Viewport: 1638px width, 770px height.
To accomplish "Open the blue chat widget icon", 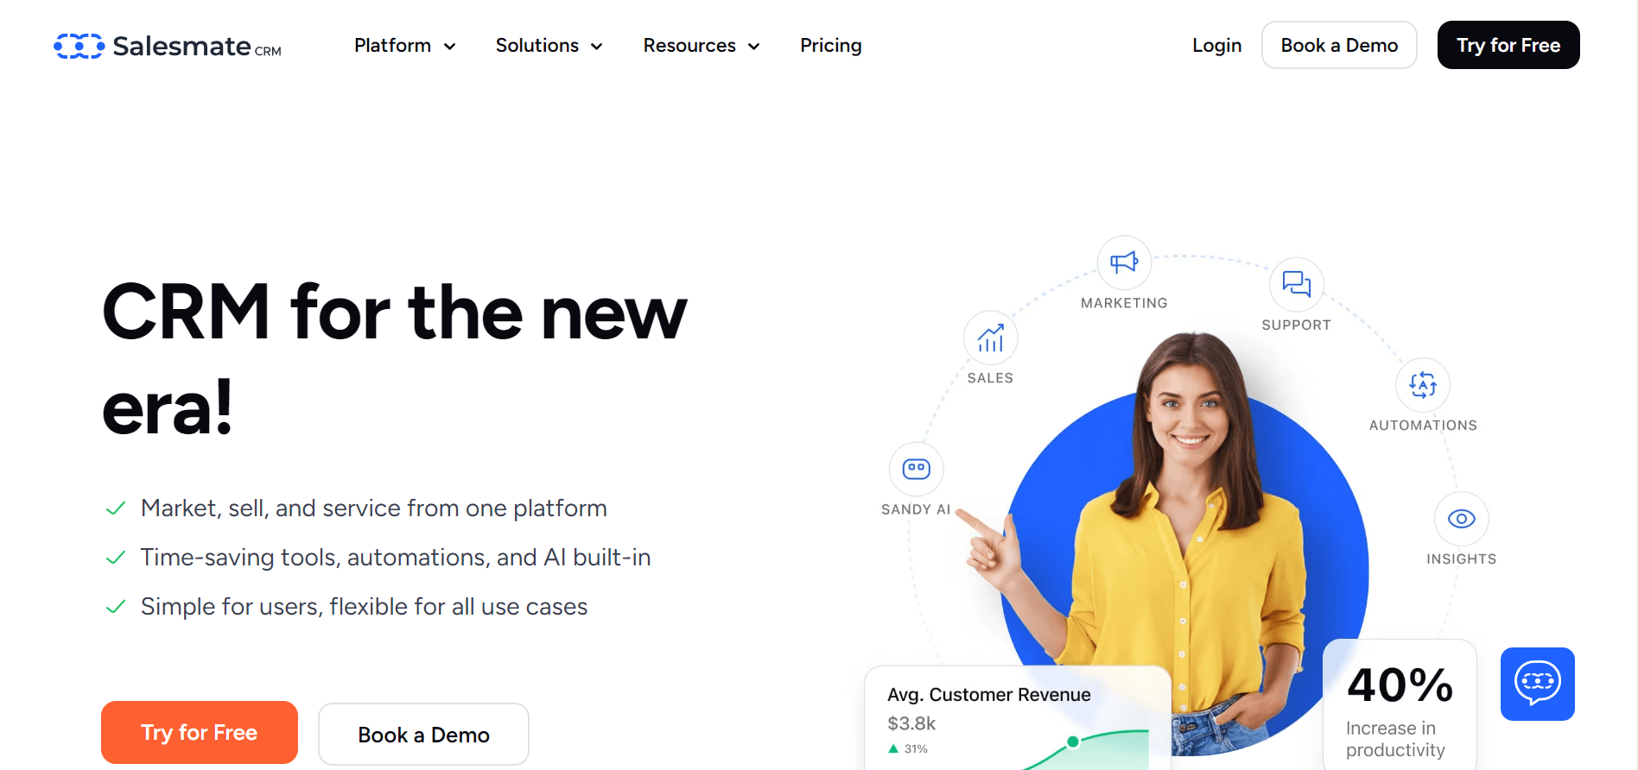I will click(1538, 684).
